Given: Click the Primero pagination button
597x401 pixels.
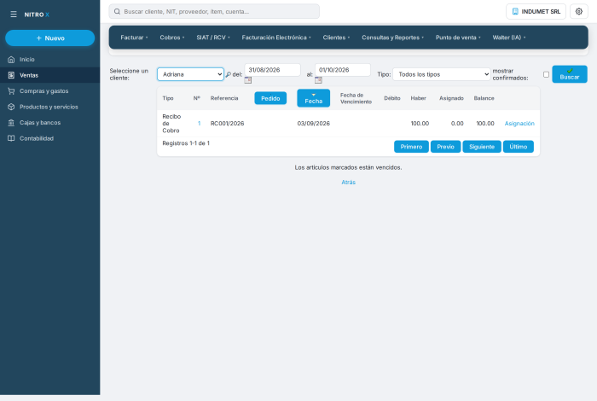Looking at the screenshot, I should 411,147.
